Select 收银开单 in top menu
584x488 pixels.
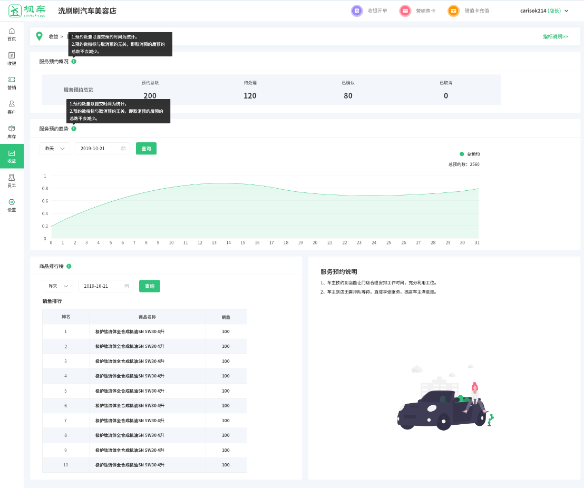pos(369,11)
